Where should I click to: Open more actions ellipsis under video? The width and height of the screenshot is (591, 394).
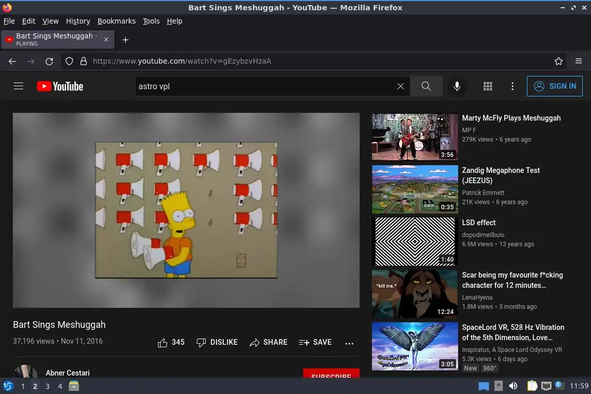[349, 343]
